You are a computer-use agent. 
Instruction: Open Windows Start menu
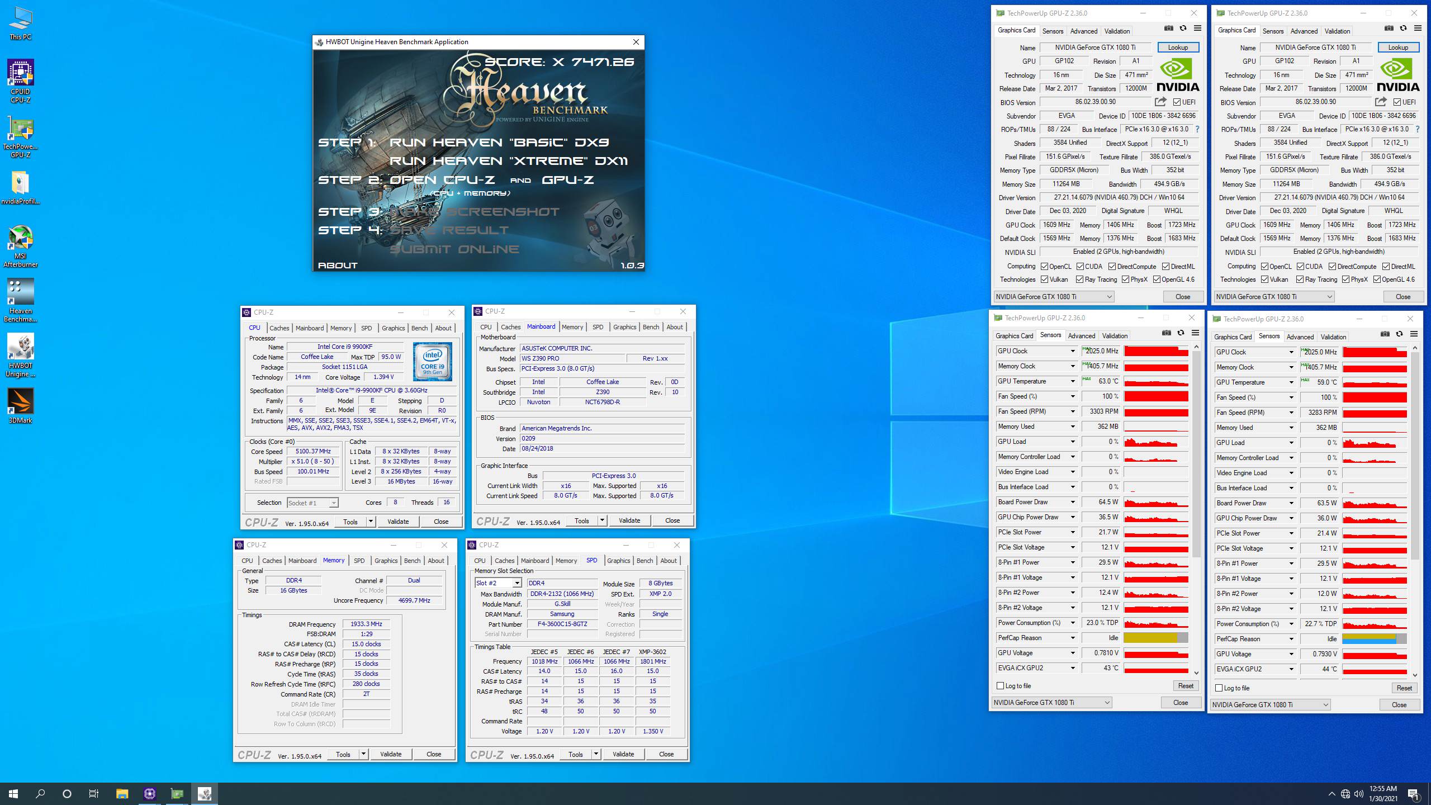[x=13, y=794]
